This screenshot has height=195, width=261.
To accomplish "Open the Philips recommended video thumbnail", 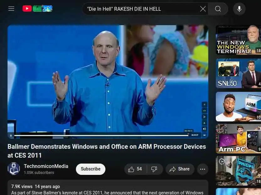I will click(x=238, y=171).
